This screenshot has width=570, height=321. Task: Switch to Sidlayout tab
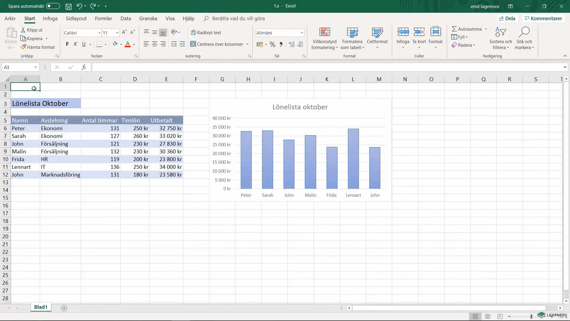coord(76,18)
